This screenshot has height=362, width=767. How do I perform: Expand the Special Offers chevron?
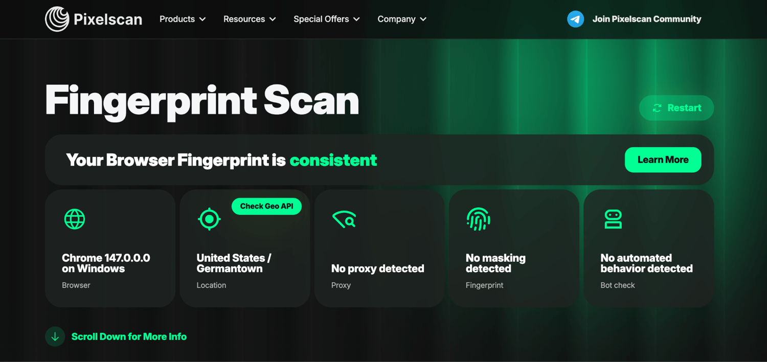click(356, 19)
